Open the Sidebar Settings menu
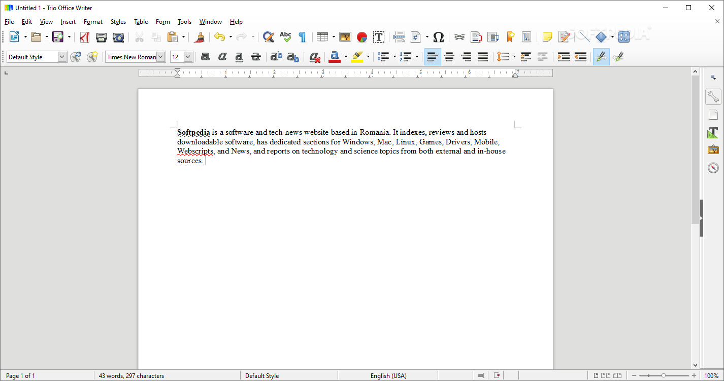This screenshot has height=381, width=724. (x=713, y=78)
